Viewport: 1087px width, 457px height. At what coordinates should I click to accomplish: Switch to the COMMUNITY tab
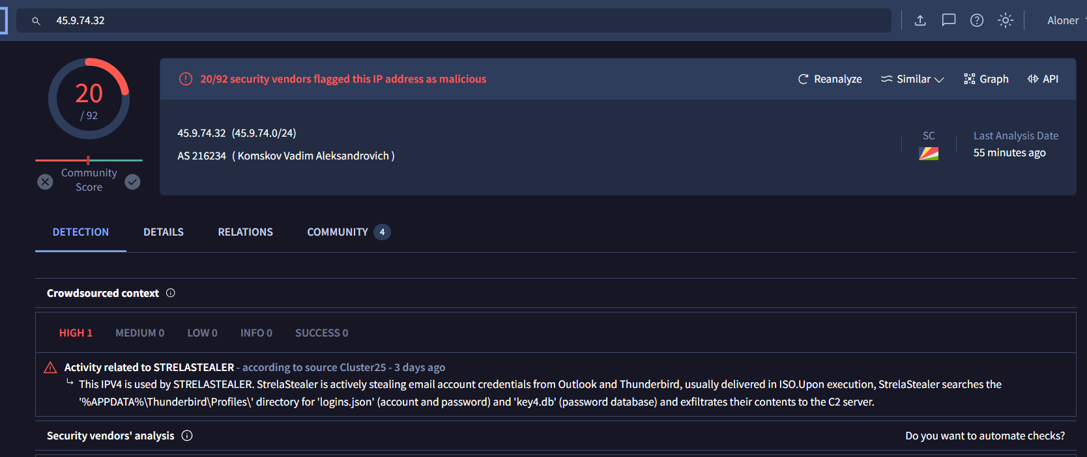(x=338, y=232)
